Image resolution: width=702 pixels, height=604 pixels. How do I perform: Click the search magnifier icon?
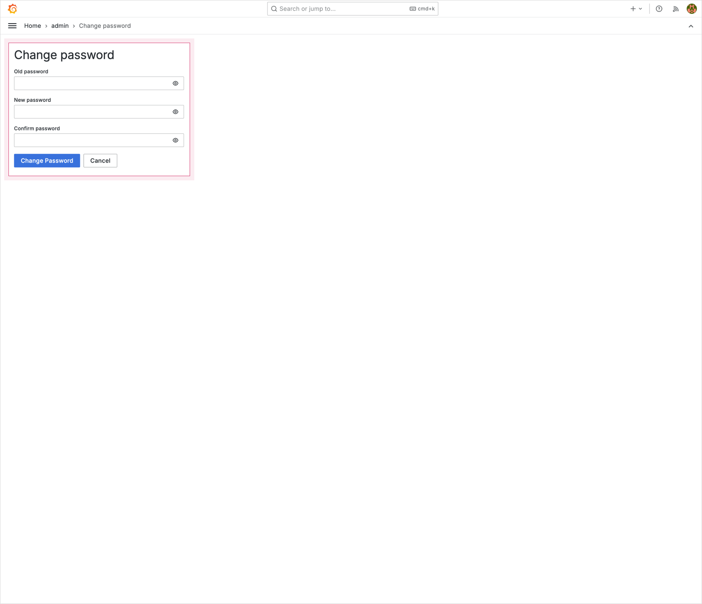pos(274,8)
